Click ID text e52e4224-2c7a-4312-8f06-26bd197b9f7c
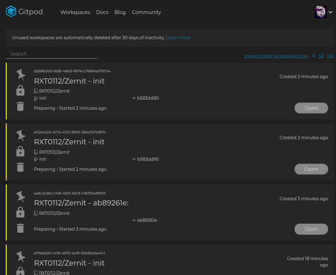The height and width of the screenshot is (275, 336). (70, 132)
